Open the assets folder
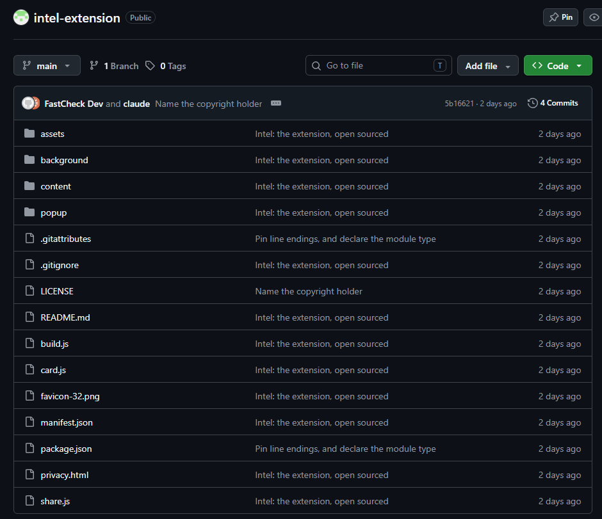Viewport: 602px width, 519px height. (x=53, y=134)
